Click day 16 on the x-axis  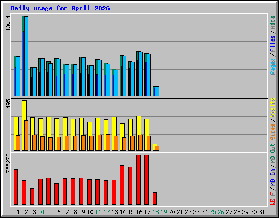pos(139,212)
